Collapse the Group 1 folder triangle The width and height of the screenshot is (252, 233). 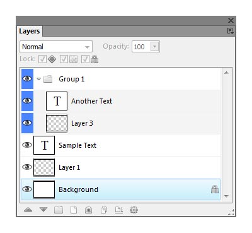pos(38,79)
